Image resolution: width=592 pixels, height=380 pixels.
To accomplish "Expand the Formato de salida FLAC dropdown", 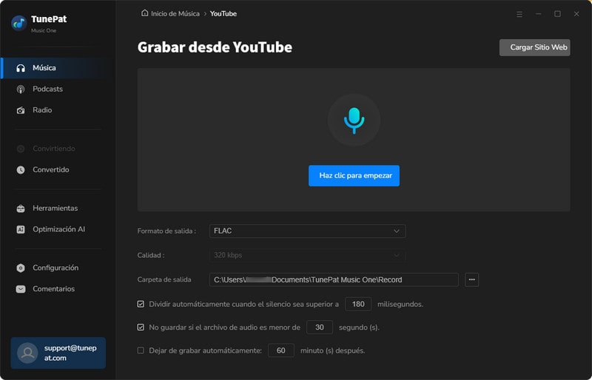I will tap(307, 231).
